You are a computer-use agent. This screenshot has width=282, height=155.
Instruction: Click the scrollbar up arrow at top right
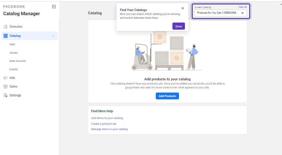tap(281, 4)
